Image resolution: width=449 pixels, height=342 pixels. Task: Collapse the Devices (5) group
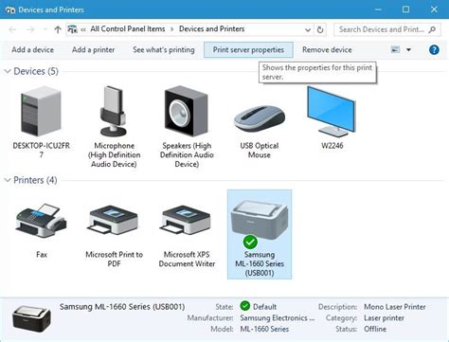[8, 71]
